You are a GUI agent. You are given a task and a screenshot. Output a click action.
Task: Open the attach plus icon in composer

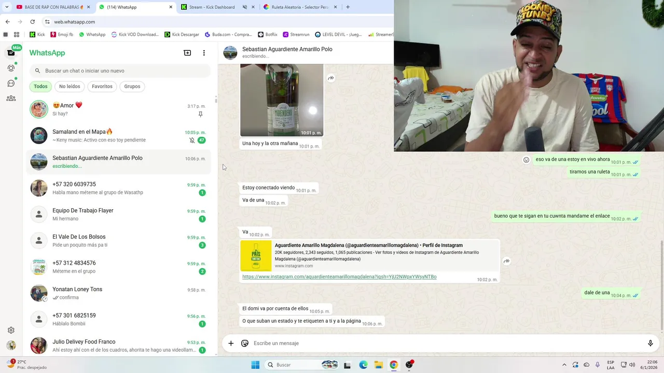[x=231, y=343]
